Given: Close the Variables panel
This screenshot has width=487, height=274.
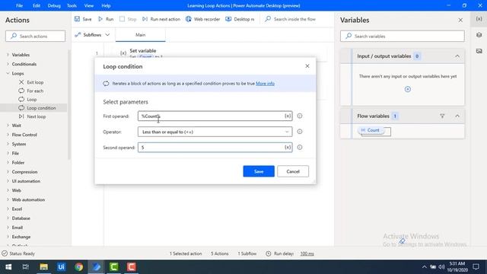Looking at the screenshot, I should 460,21.
